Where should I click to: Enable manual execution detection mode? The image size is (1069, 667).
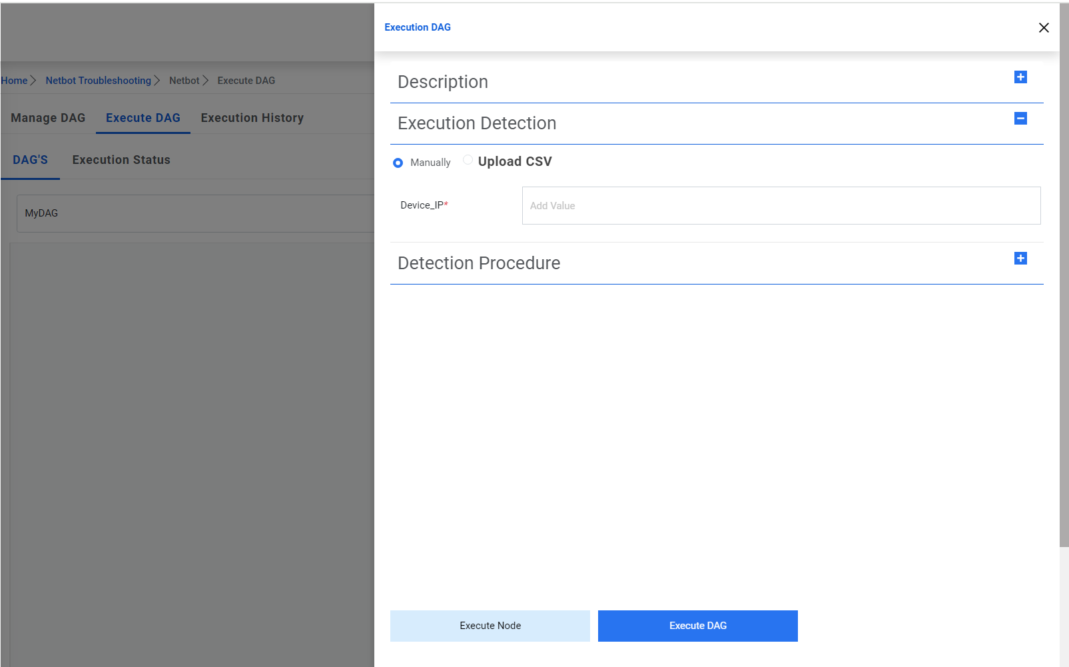click(398, 162)
